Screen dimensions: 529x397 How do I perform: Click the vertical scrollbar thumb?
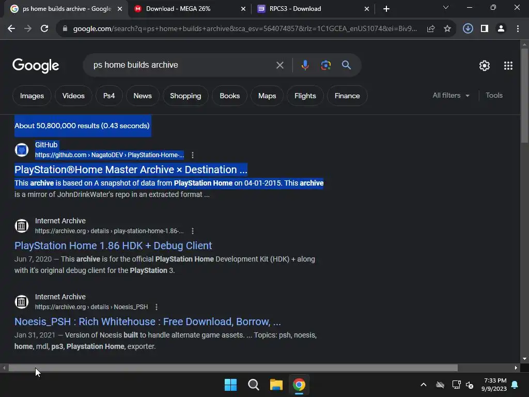point(524,96)
